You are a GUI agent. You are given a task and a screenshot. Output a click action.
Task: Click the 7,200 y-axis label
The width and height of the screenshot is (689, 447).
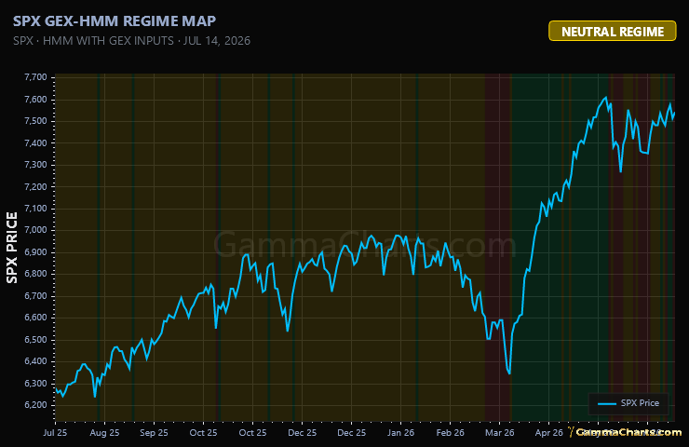coord(35,187)
